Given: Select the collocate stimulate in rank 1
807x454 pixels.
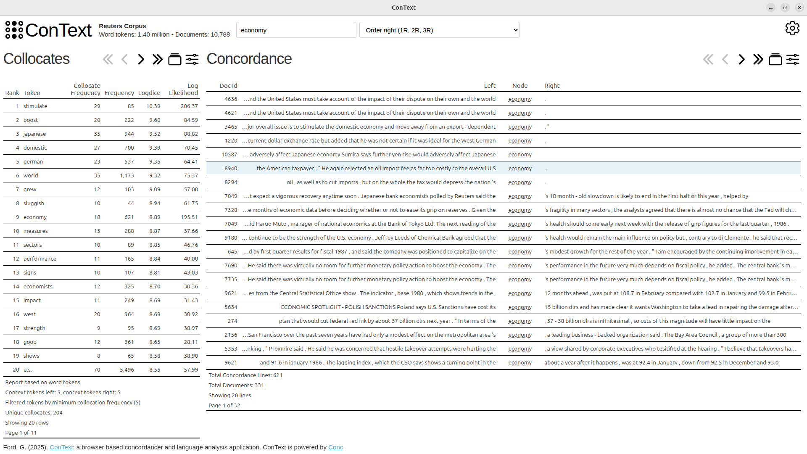Looking at the screenshot, I should click(36, 106).
